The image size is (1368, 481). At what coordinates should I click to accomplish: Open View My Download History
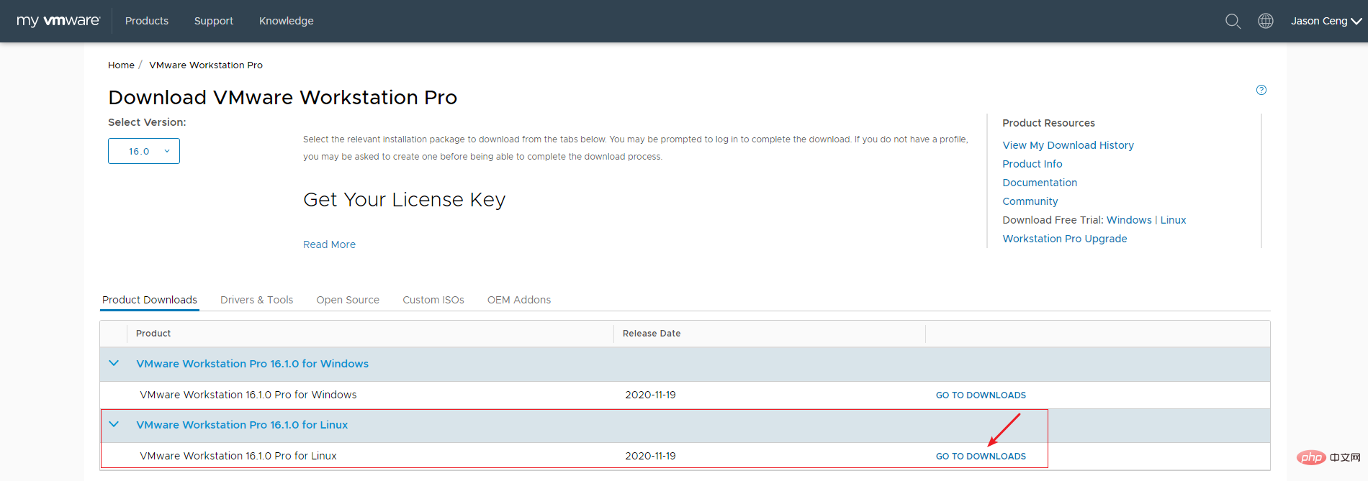tap(1068, 145)
